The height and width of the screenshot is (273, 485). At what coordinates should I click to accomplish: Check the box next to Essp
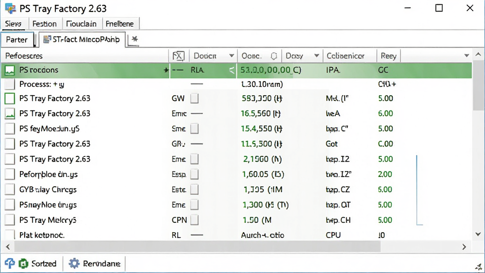point(195,174)
